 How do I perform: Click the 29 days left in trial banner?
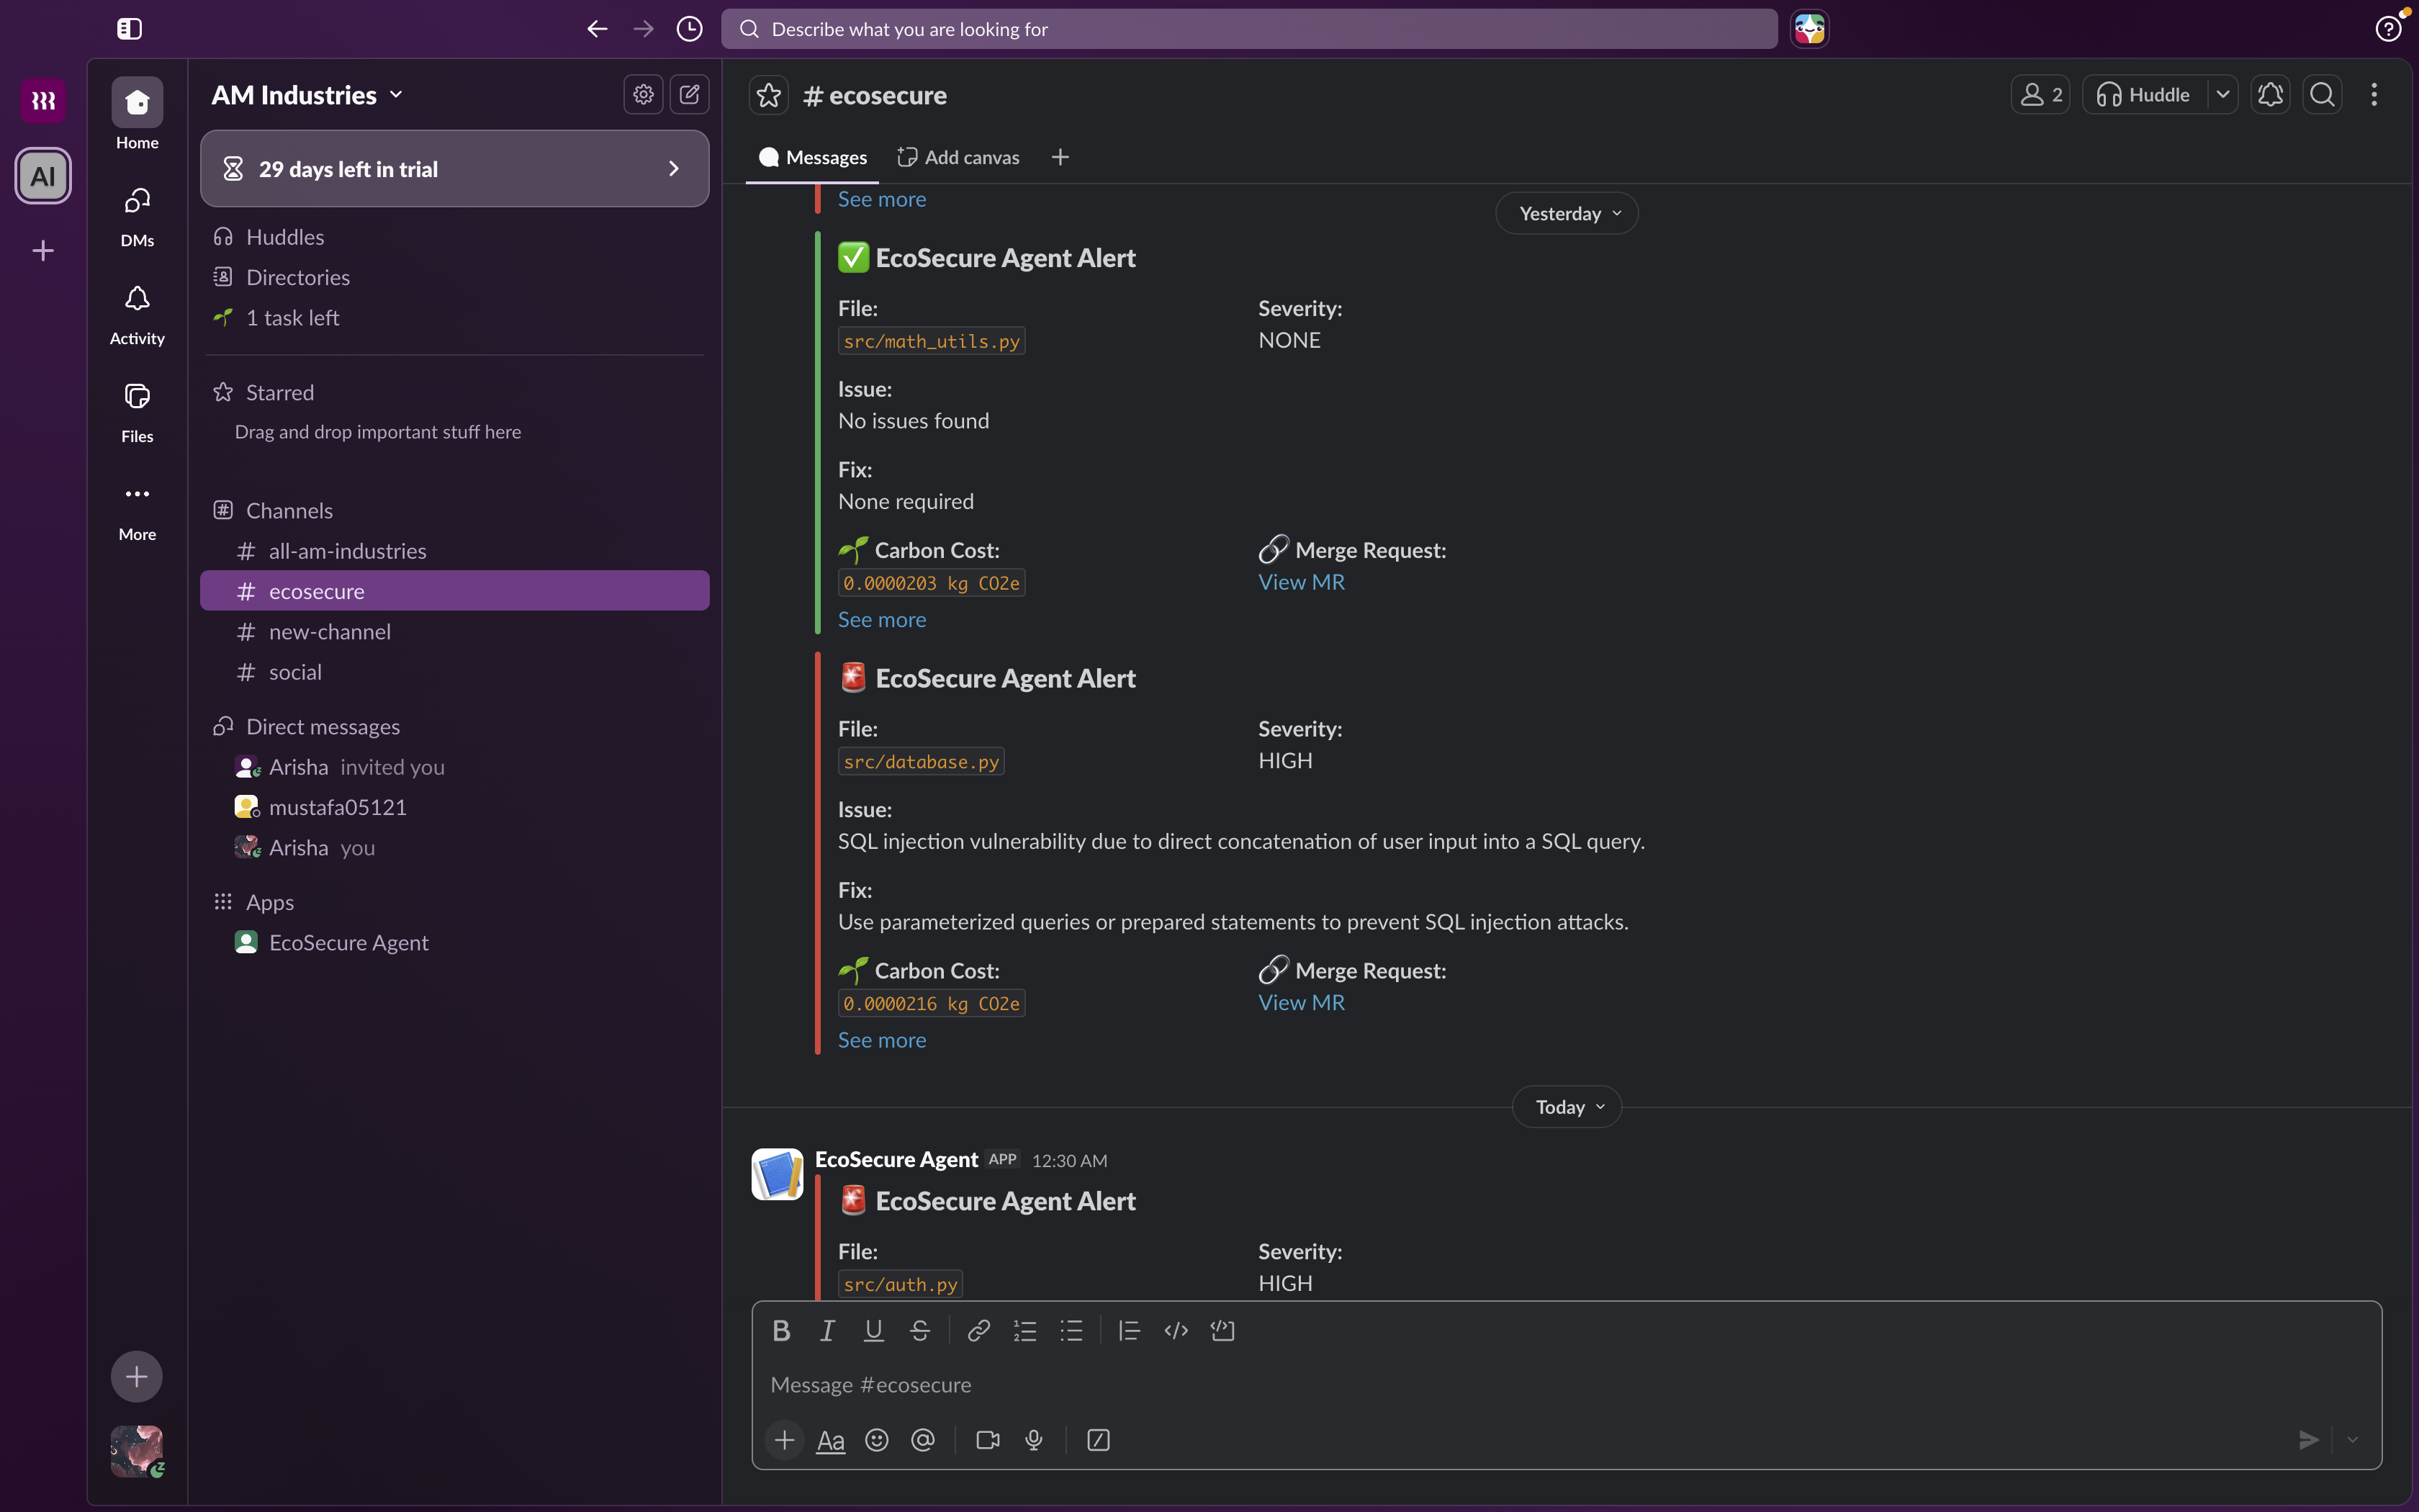click(455, 169)
